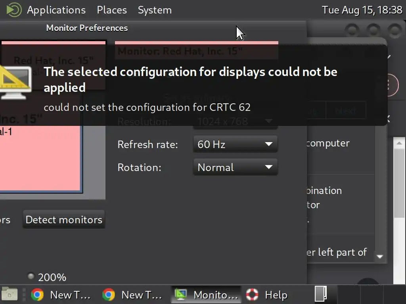Click the MATE logo icon in top panel
Viewport: 406px width, 304px height.
(14, 10)
